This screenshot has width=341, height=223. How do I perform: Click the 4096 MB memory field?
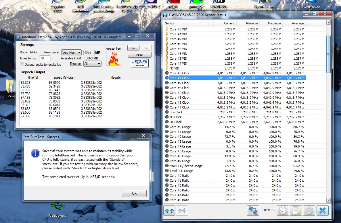89,52
